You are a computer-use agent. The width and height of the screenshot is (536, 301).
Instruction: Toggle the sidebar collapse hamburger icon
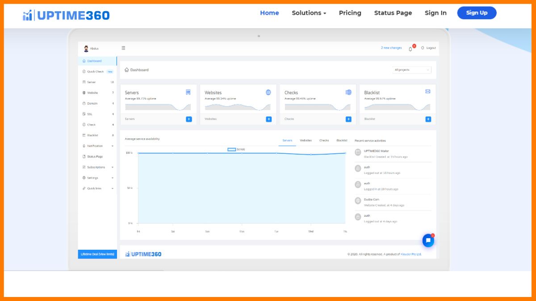point(123,48)
